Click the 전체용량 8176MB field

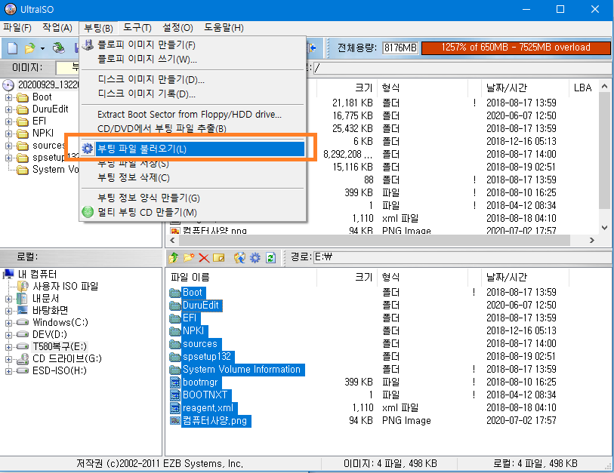pyautogui.click(x=400, y=48)
